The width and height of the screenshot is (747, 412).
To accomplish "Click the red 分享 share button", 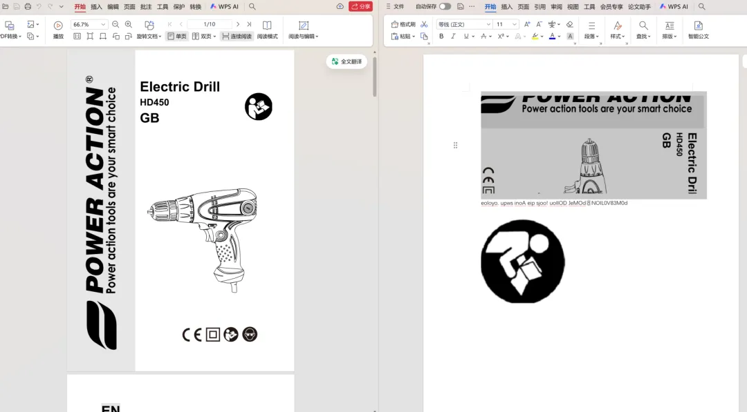I will coord(360,7).
